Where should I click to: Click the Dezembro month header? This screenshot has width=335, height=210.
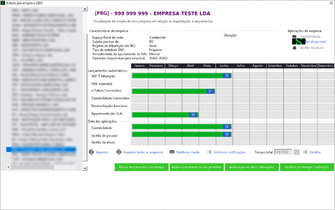click(325, 66)
